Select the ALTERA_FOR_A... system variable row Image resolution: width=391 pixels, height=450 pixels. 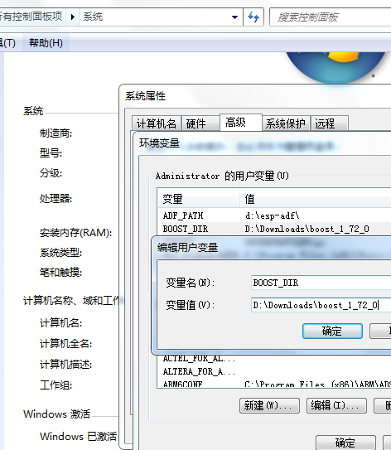click(x=274, y=371)
